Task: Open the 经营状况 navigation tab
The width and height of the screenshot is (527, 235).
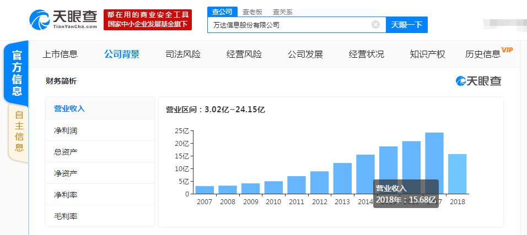Action: coord(366,54)
